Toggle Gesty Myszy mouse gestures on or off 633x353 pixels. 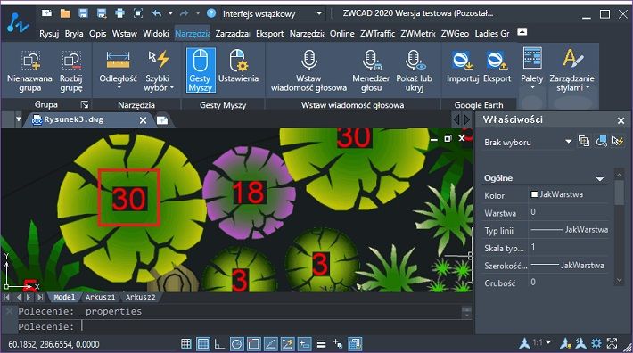pyautogui.click(x=201, y=70)
